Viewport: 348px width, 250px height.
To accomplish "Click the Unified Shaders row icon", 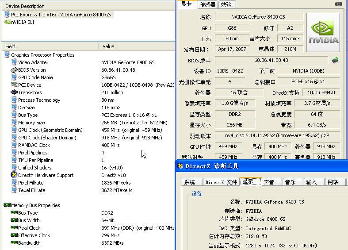I will pos(14,167).
